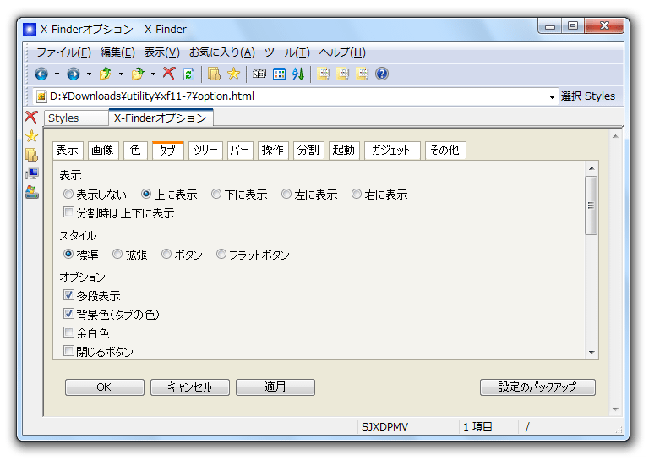Image resolution: width=649 pixels, height=461 pixels.
Task: Click the computer monitor icon in sidebar
Action: pyautogui.click(x=32, y=173)
